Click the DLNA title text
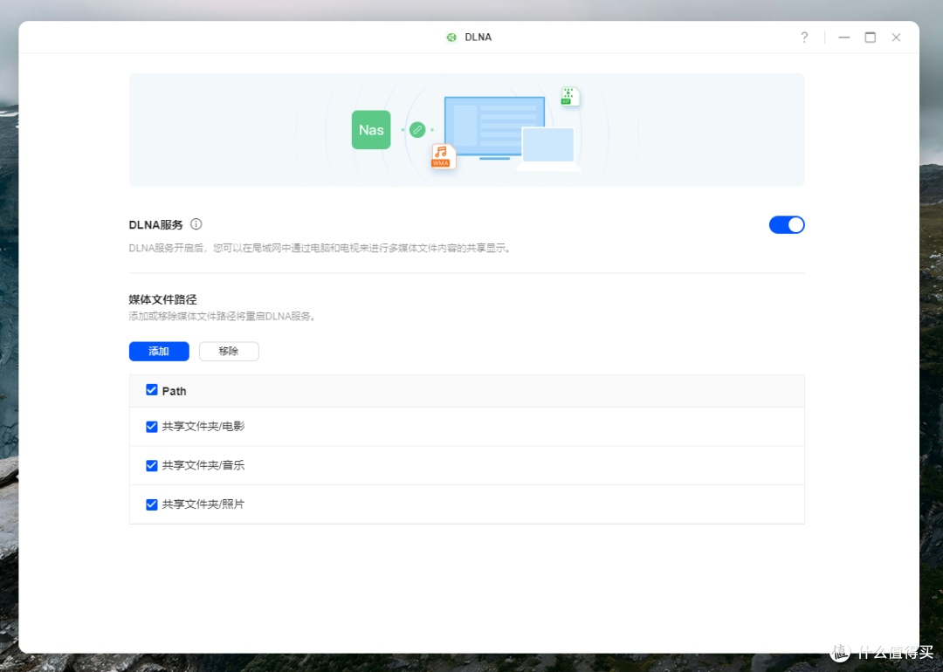The width and height of the screenshot is (943, 672). point(478,38)
